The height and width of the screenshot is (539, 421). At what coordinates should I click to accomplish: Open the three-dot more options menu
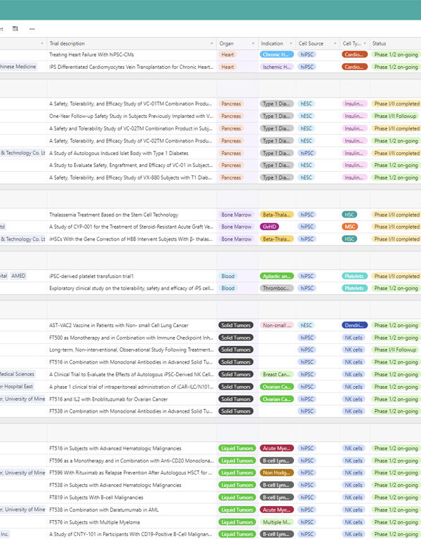(x=32, y=29)
